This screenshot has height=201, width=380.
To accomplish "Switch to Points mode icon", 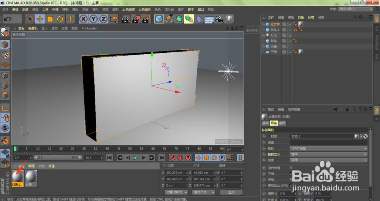I will tap(5, 75).
